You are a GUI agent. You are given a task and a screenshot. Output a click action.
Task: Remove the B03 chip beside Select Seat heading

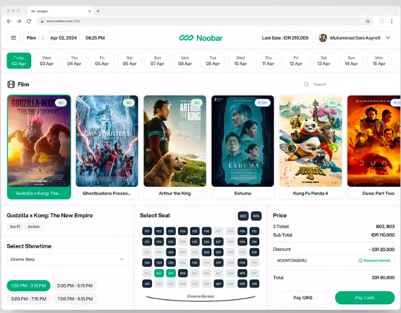[256, 216]
